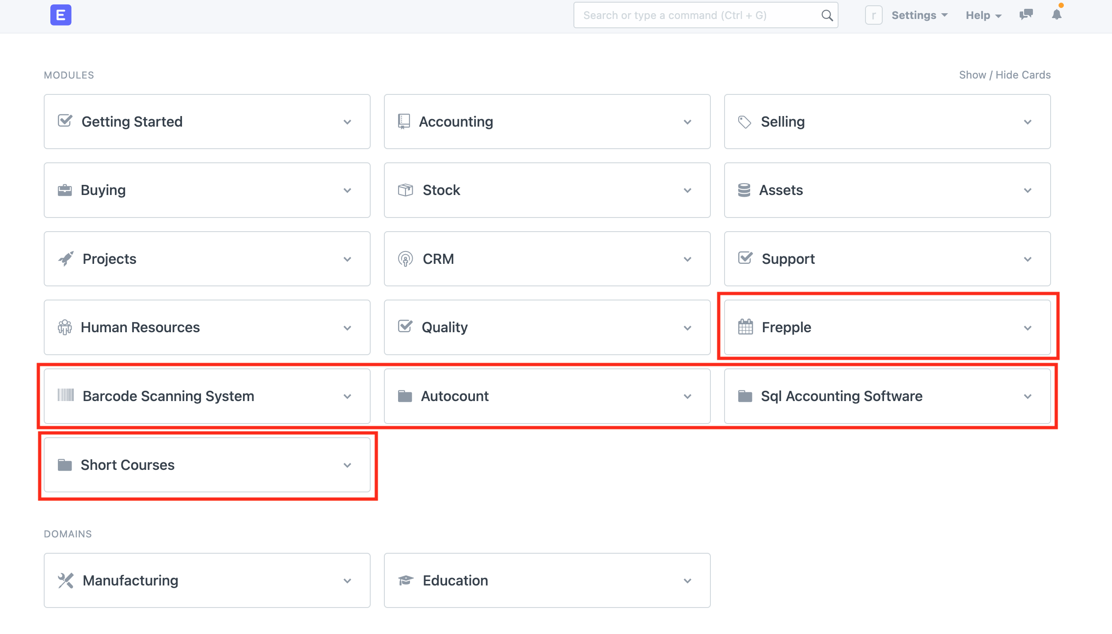This screenshot has height=634, width=1112.
Task: Click the search magnifier icon
Action: 827,15
